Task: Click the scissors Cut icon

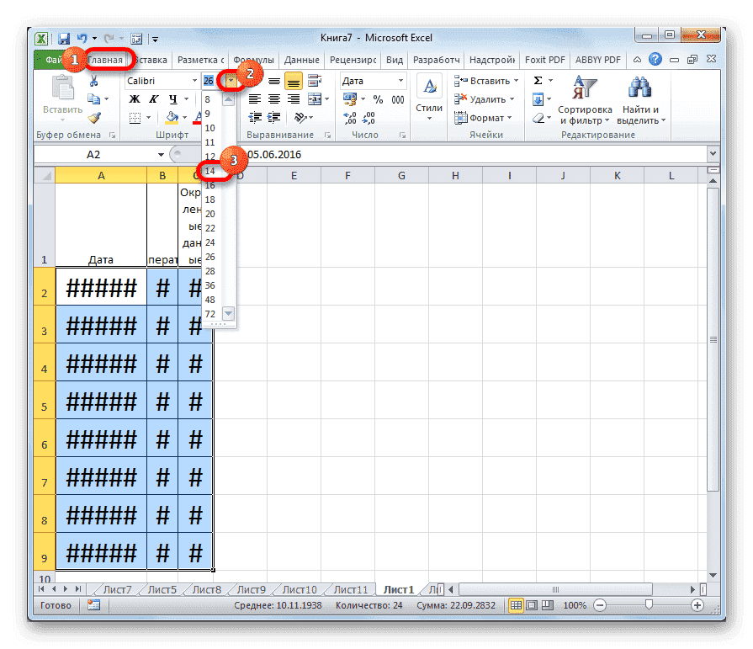Action: click(x=94, y=80)
